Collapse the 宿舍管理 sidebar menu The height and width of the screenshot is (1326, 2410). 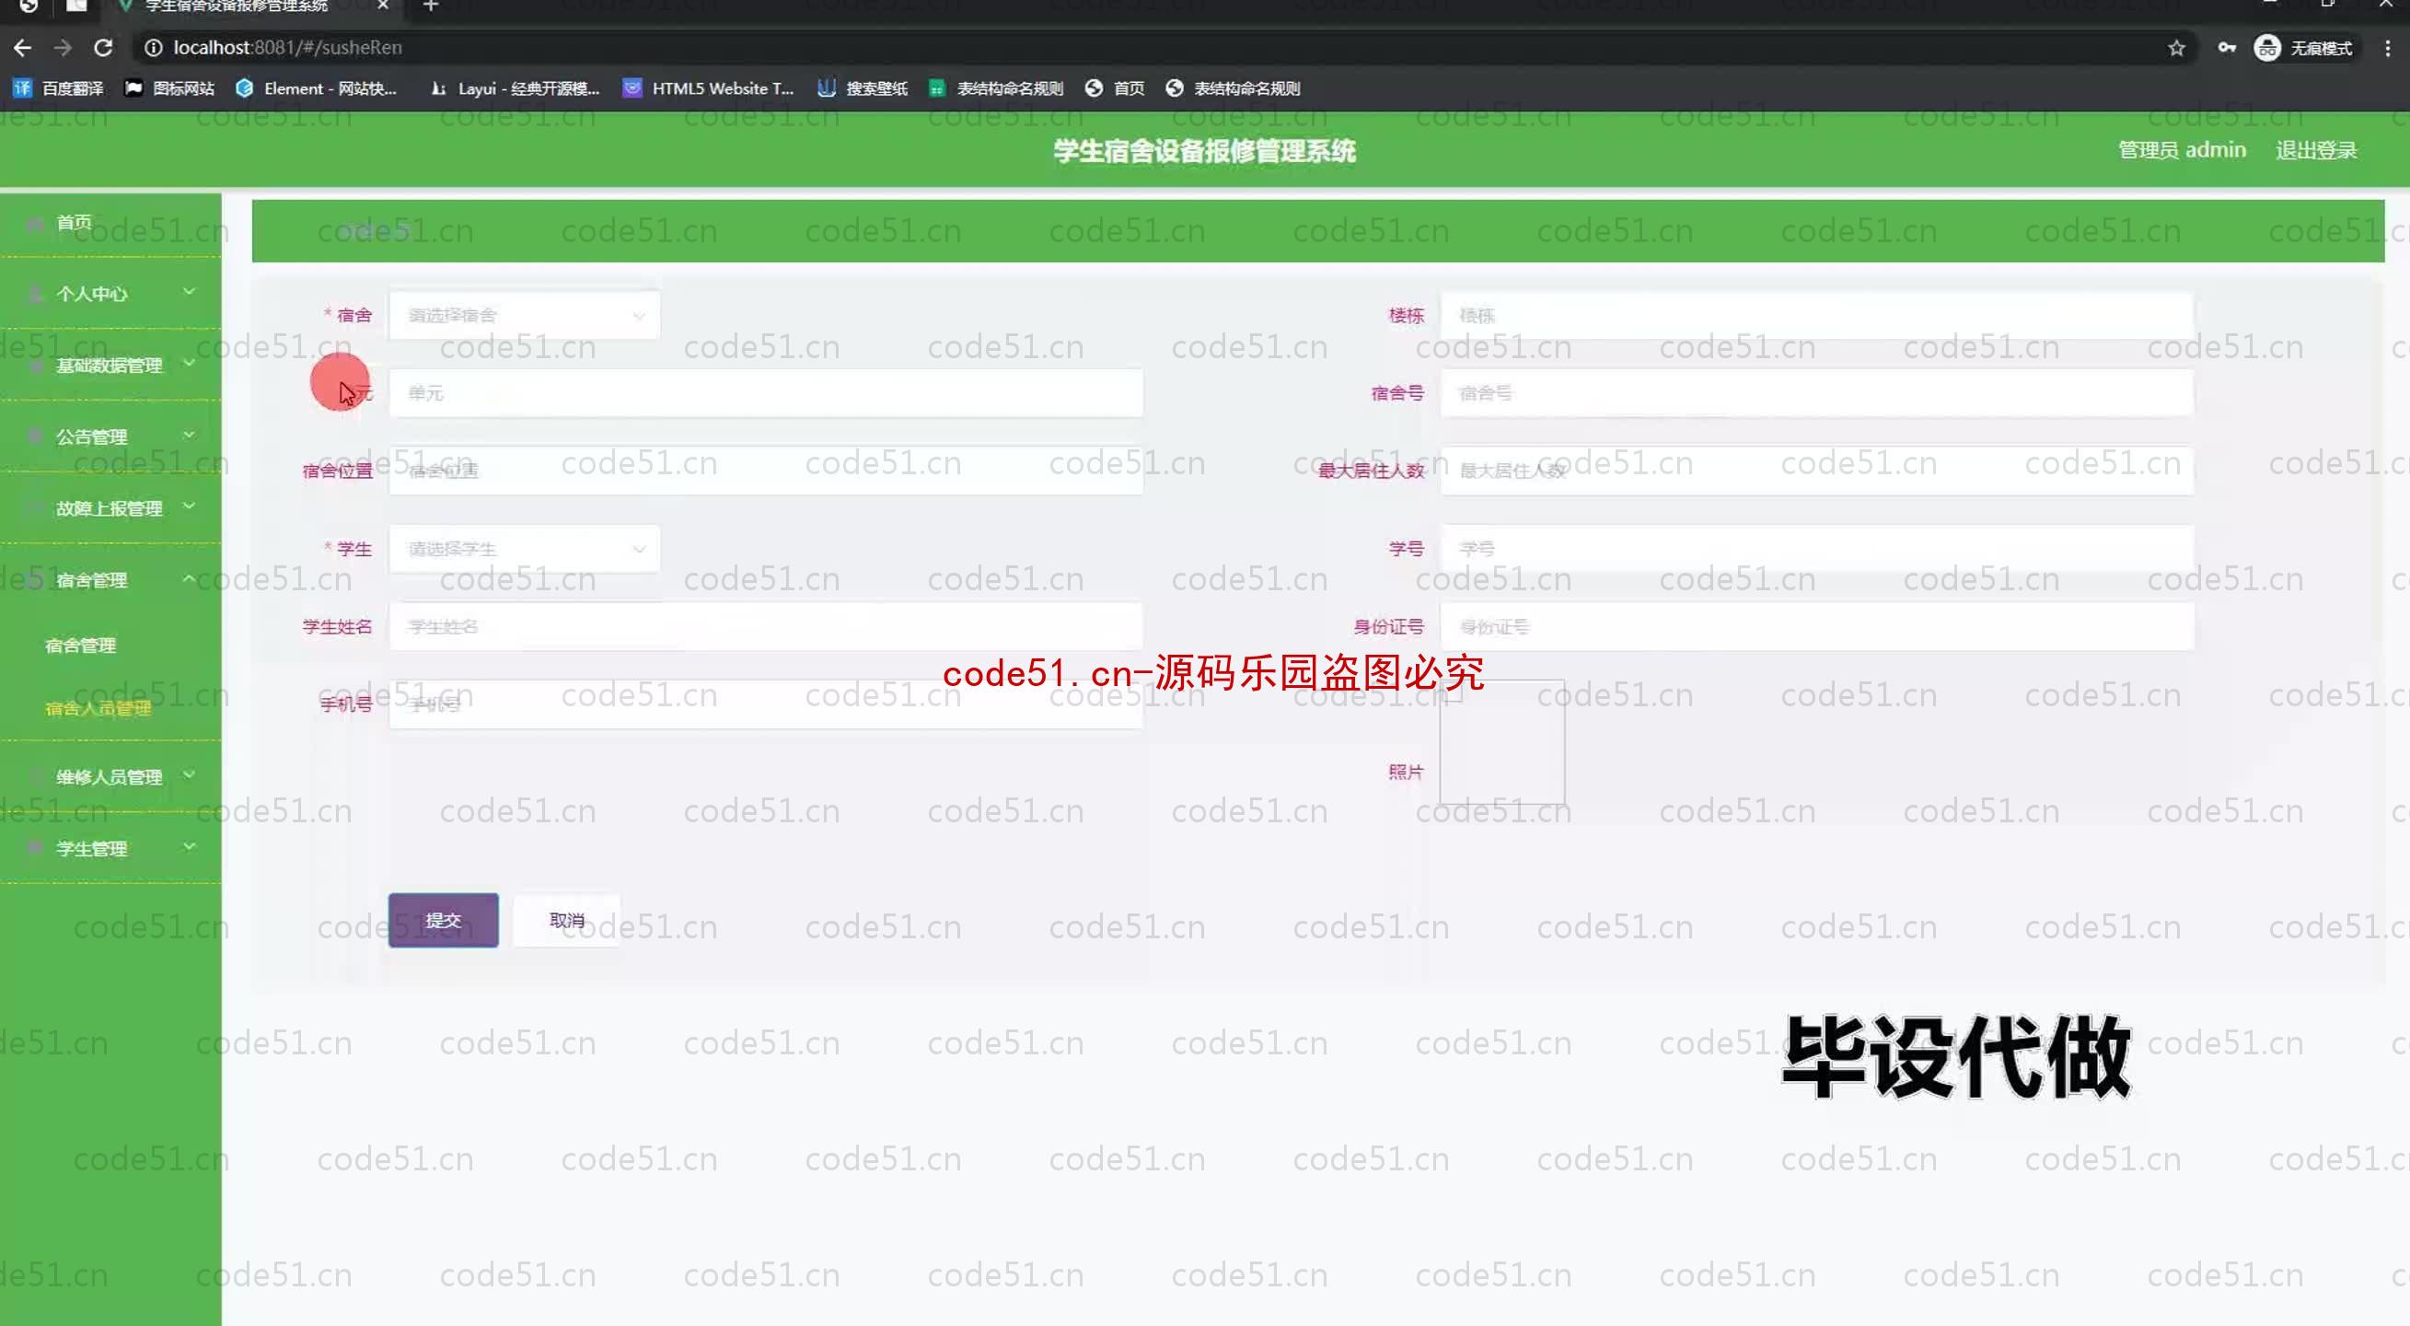110,580
